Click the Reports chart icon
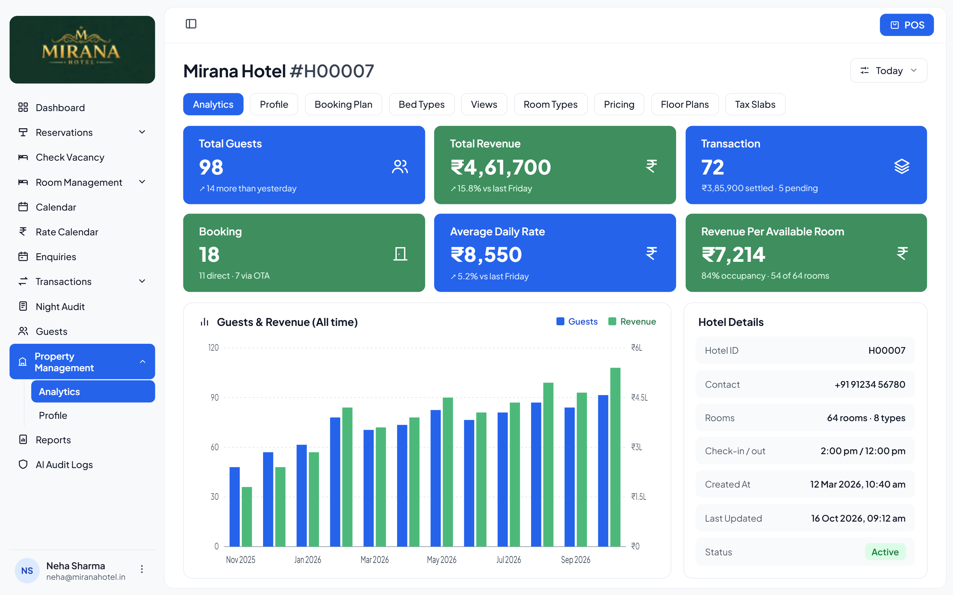The image size is (953, 595). click(x=23, y=440)
